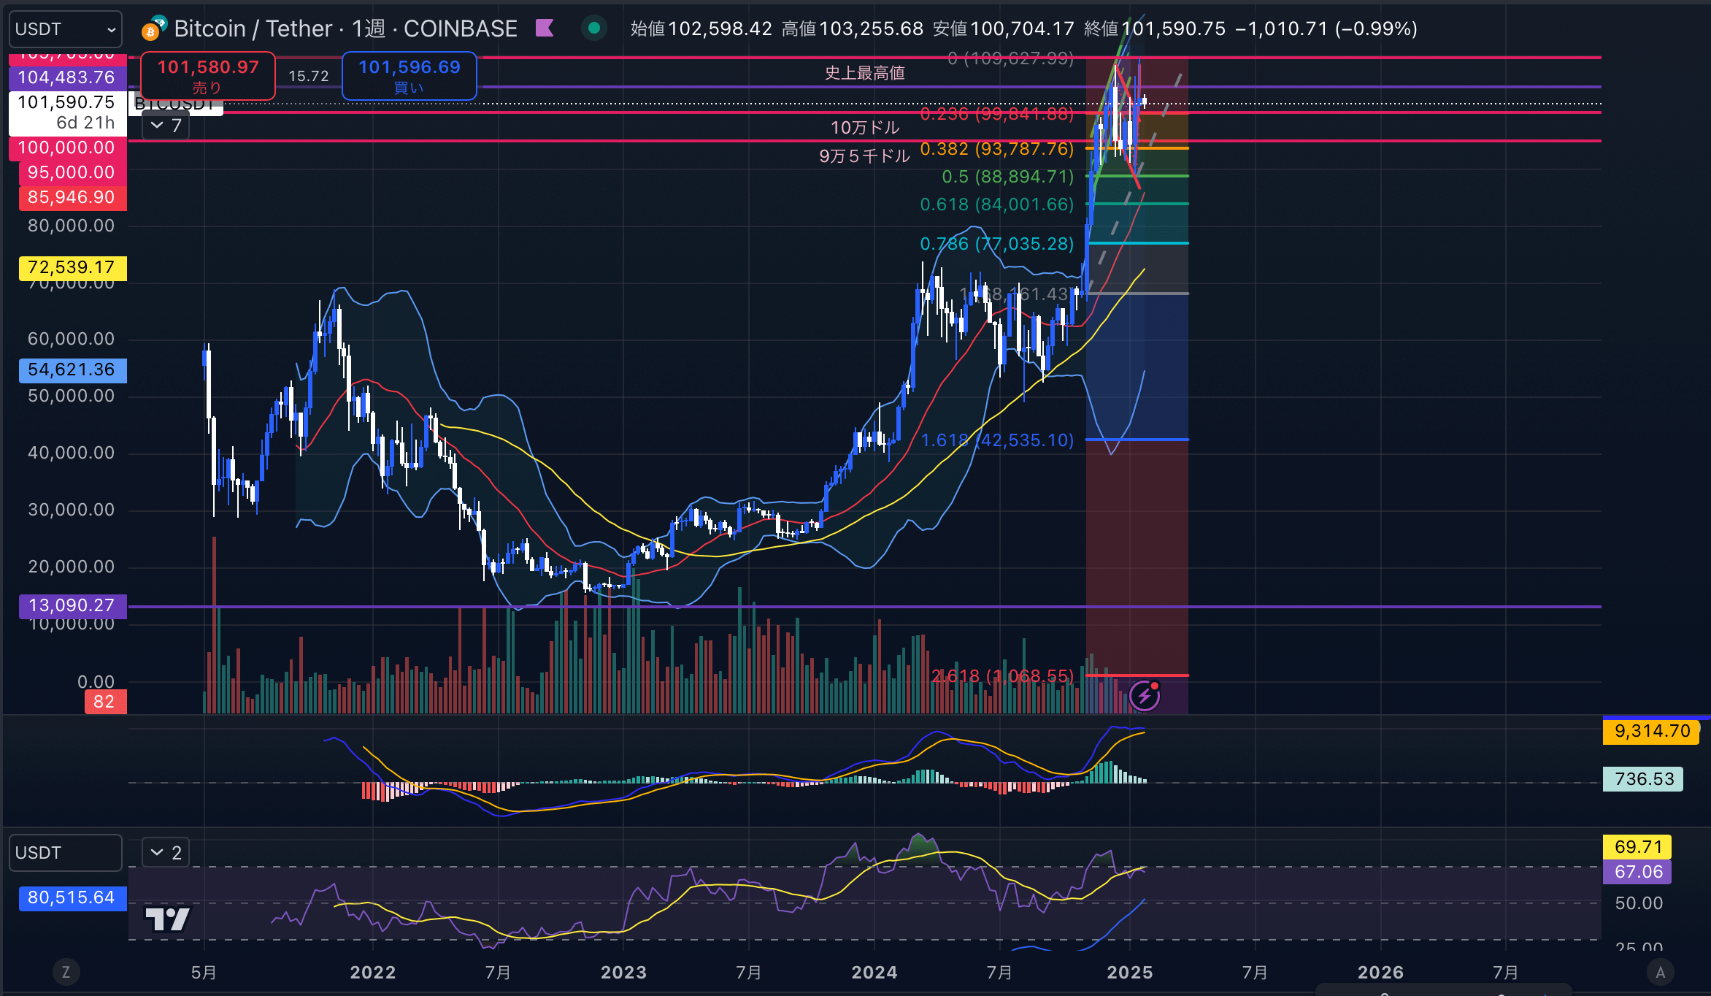Click the 736.53 histogram value label
The height and width of the screenshot is (996, 1711).
click(1643, 779)
